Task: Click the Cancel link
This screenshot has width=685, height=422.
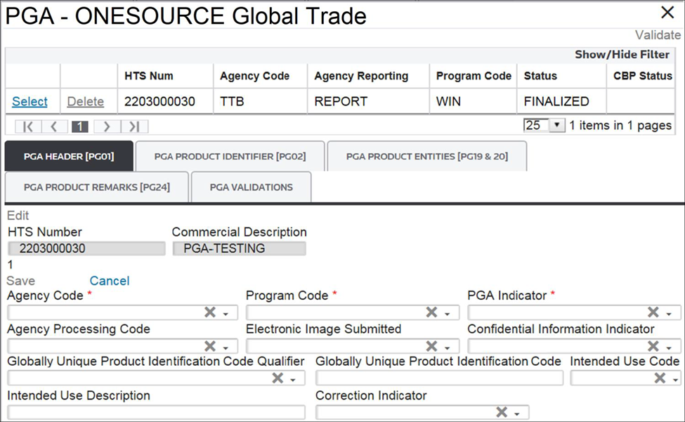Action: click(109, 281)
